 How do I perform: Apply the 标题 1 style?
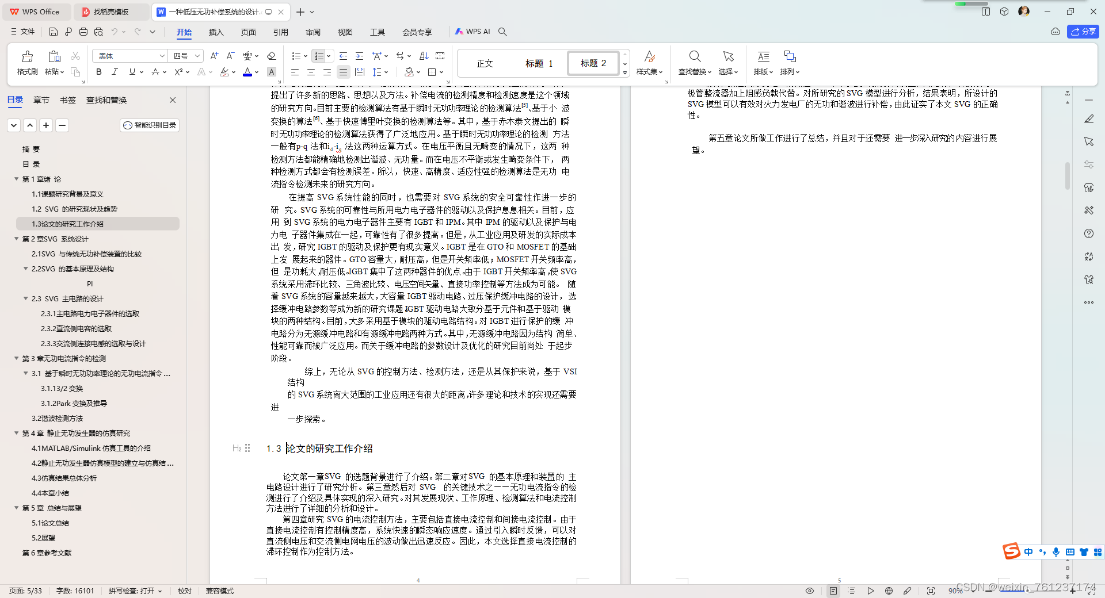click(539, 63)
